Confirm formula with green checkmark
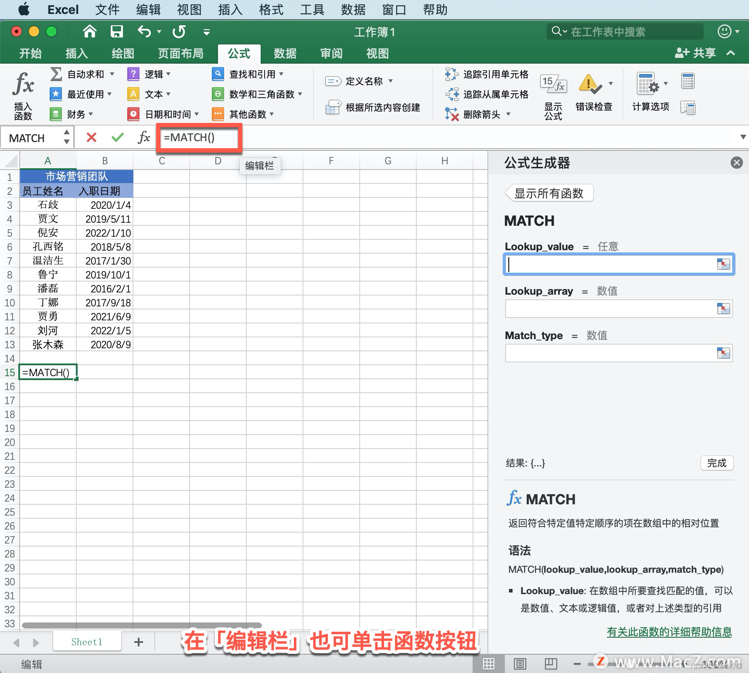Screen dimensions: 749x673 coord(118,138)
